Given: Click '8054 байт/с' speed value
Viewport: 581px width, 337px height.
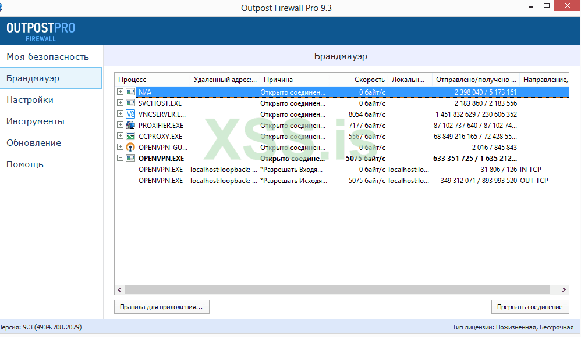Looking at the screenshot, I should tap(367, 114).
